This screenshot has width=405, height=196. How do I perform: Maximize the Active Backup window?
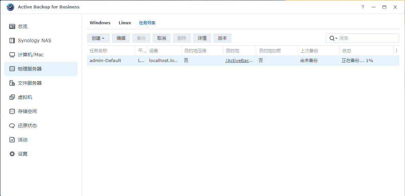pos(384,7)
